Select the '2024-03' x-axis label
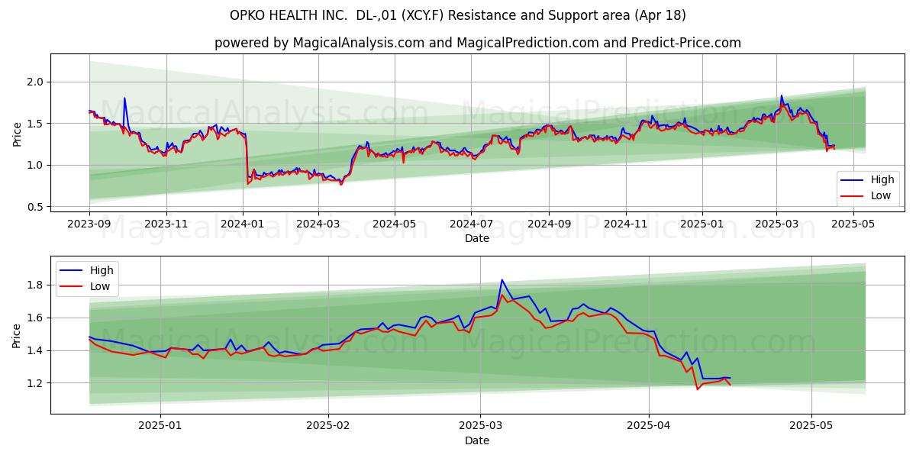Screen dimensions: 916x458 coord(318,224)
